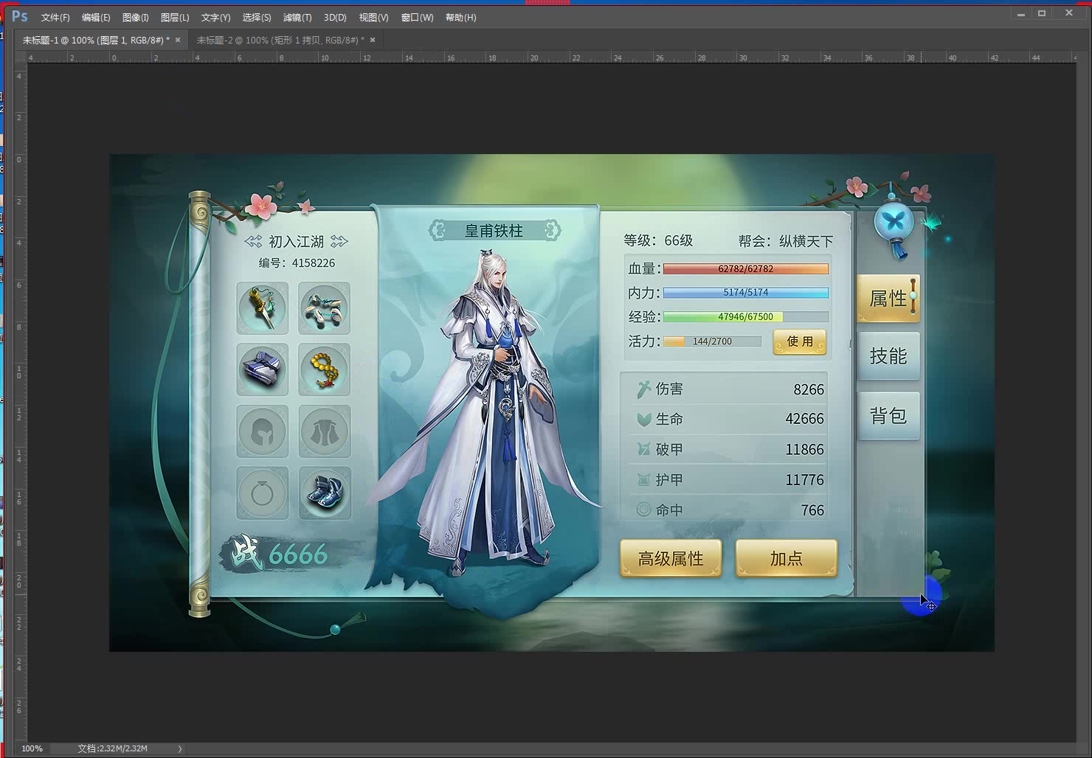Click the 活力 144/2700 bar

(x=712, y=341)
